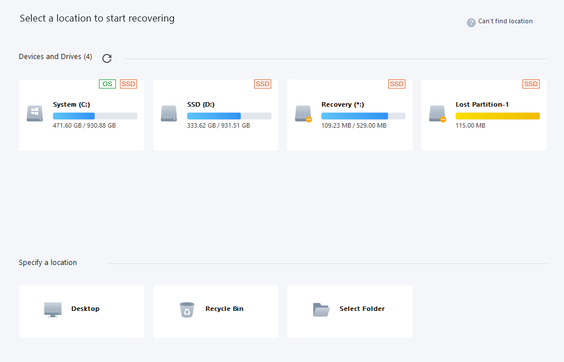Click the green OS tag on System drive

(107, 84)
